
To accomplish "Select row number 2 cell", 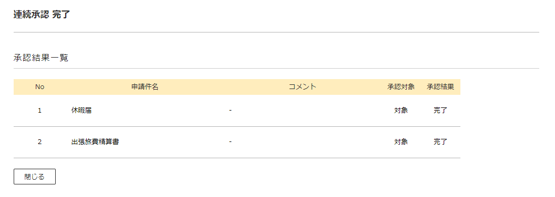I will tap(39, 142).
